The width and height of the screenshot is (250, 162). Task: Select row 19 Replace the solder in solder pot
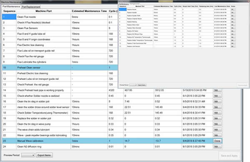click(112, 118)
